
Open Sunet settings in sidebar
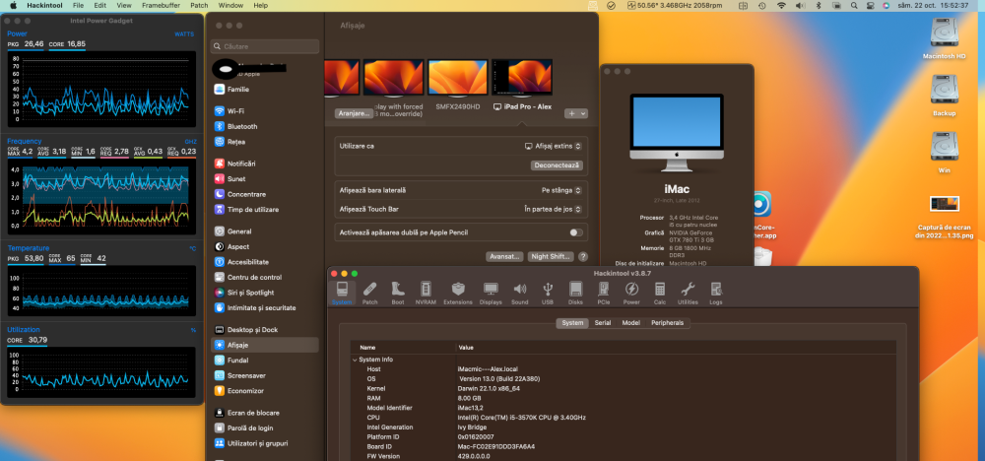pyautogui.click(x=264, y=179)
